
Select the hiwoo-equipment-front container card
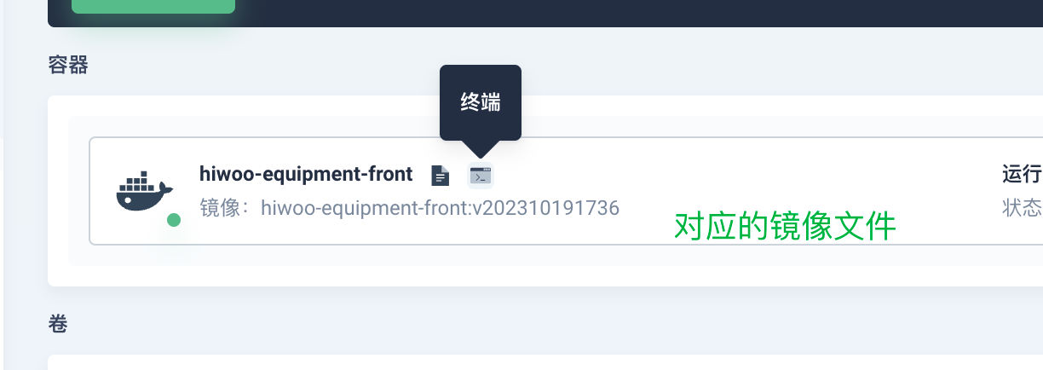[566, 191]
